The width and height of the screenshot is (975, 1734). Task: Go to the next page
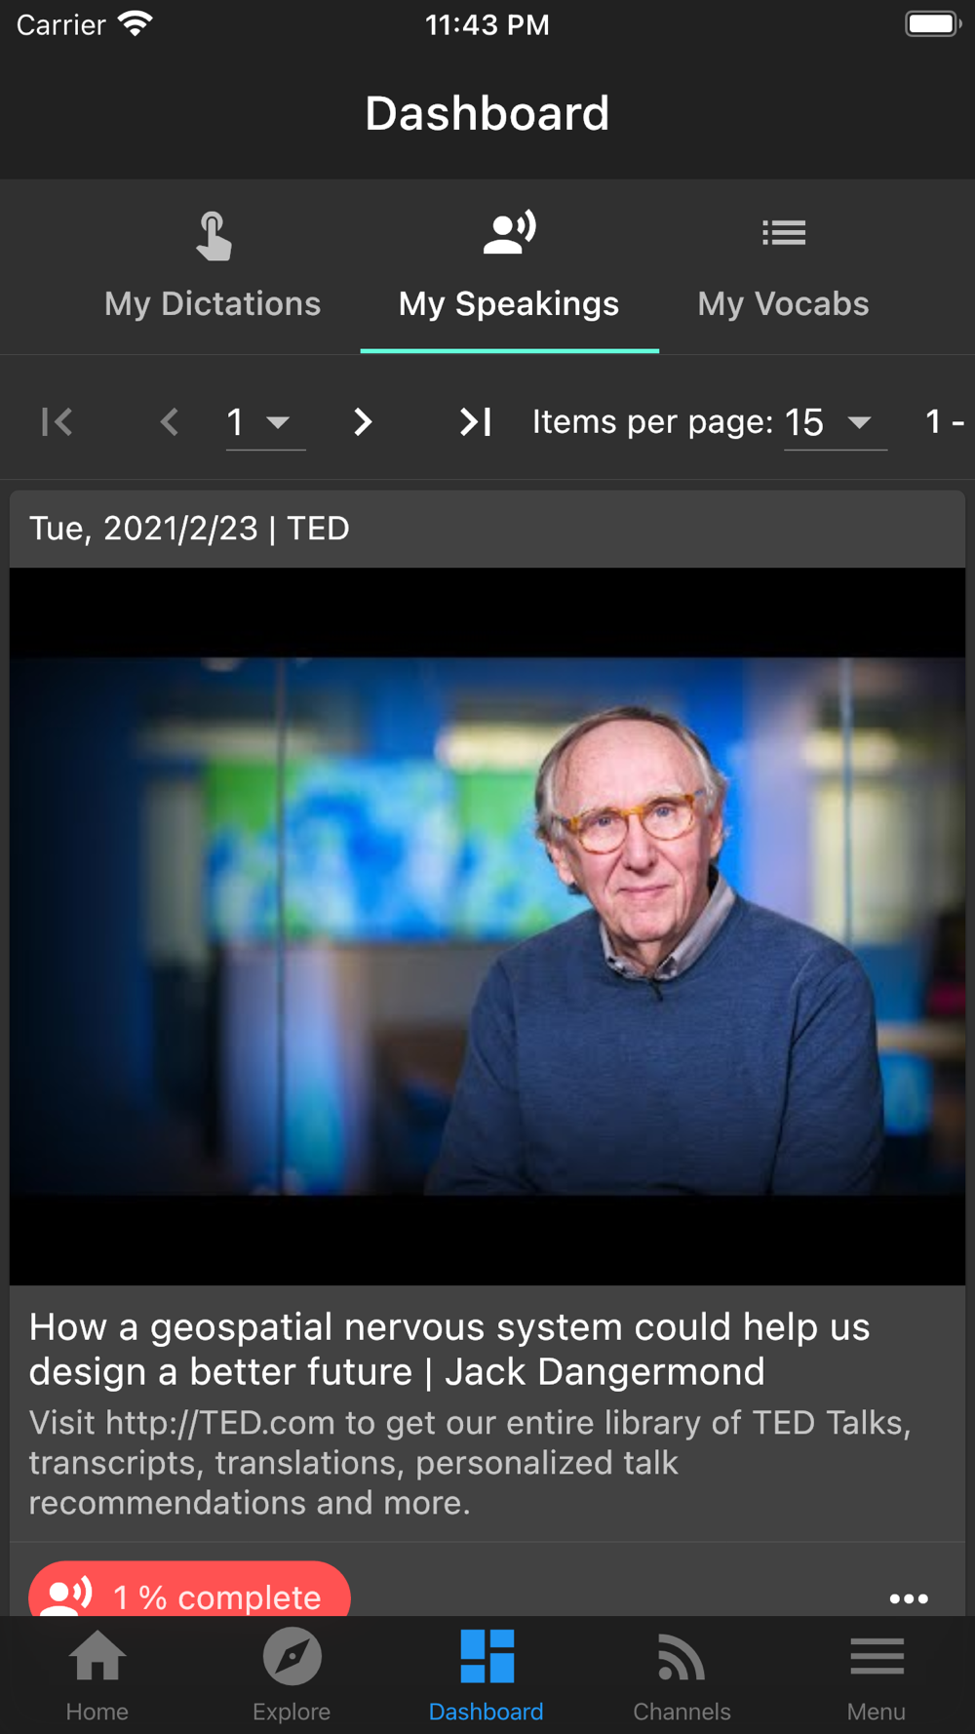(363, 422)
